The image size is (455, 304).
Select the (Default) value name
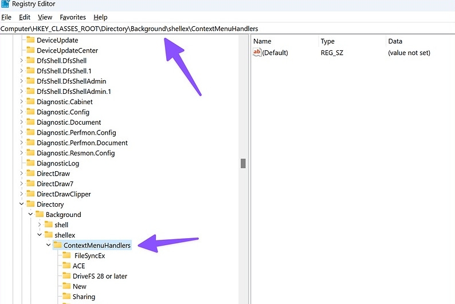pos(275,53)
